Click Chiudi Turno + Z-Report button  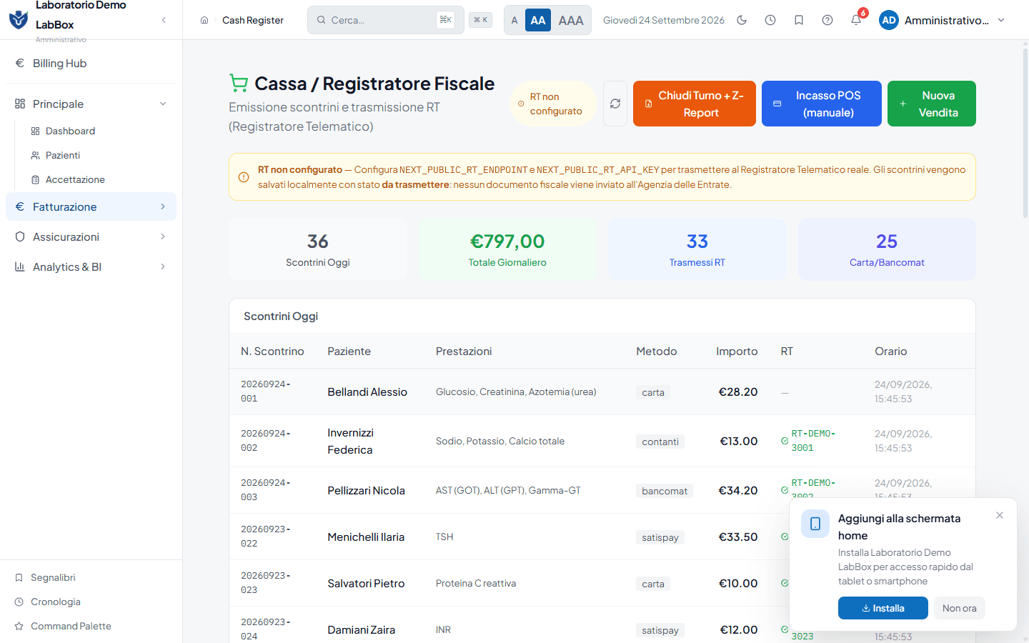tap(695, 104)
